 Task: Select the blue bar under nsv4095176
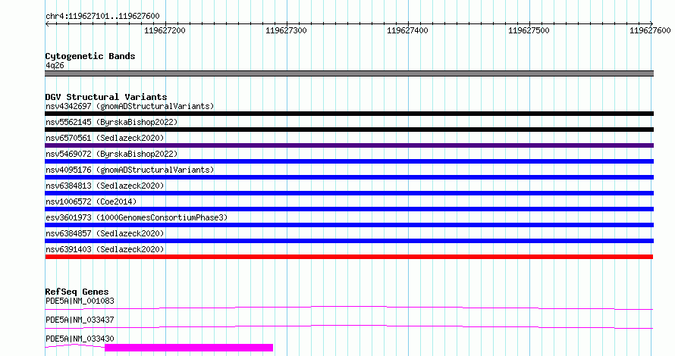(349, 177)
